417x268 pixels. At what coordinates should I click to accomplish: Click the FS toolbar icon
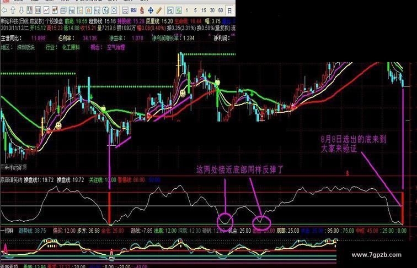point(170,10)
